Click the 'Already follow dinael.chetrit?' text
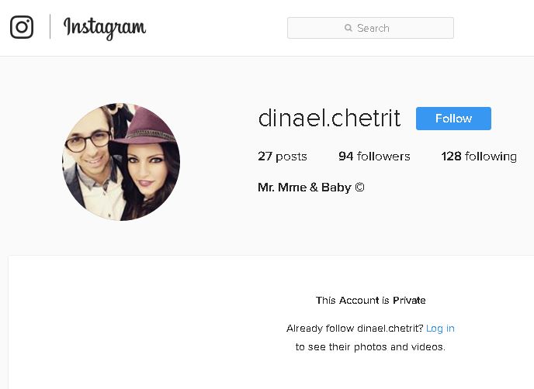 point(355,329)
